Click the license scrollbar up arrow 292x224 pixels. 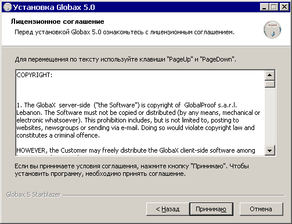270,75
